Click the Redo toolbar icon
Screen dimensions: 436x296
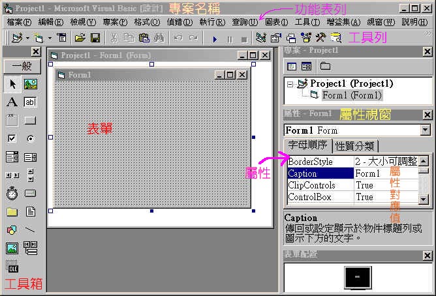tap(193, 37)
